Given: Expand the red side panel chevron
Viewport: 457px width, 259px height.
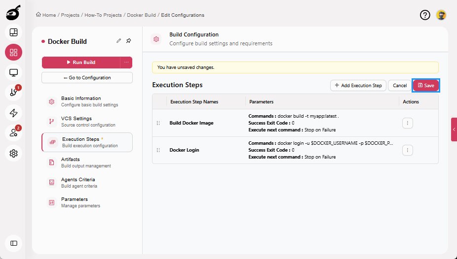Looking at the screenshot, I should click(x=454, y=129).
